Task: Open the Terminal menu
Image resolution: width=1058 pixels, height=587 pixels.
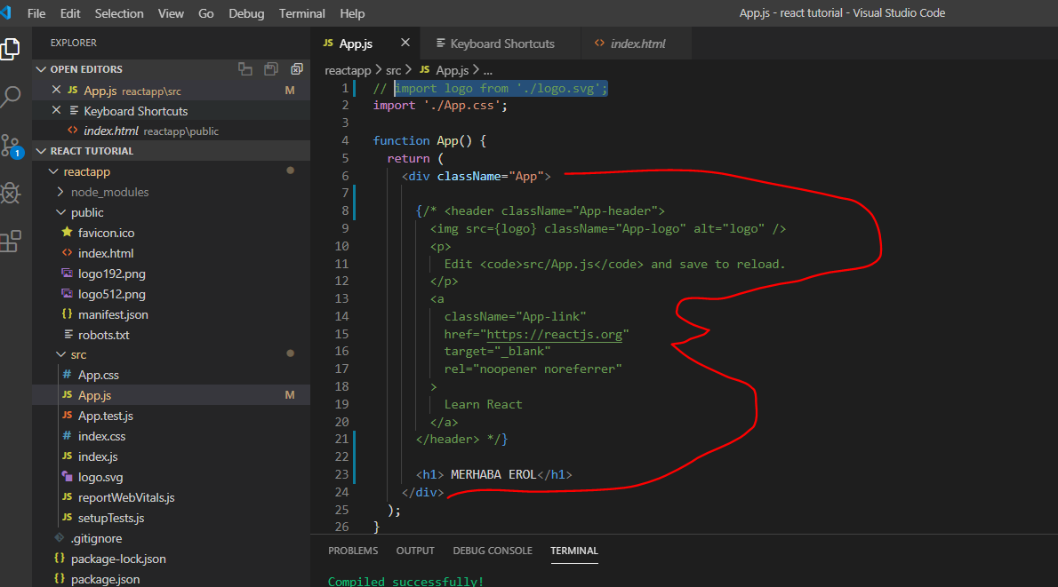Action: coord(301,13)
